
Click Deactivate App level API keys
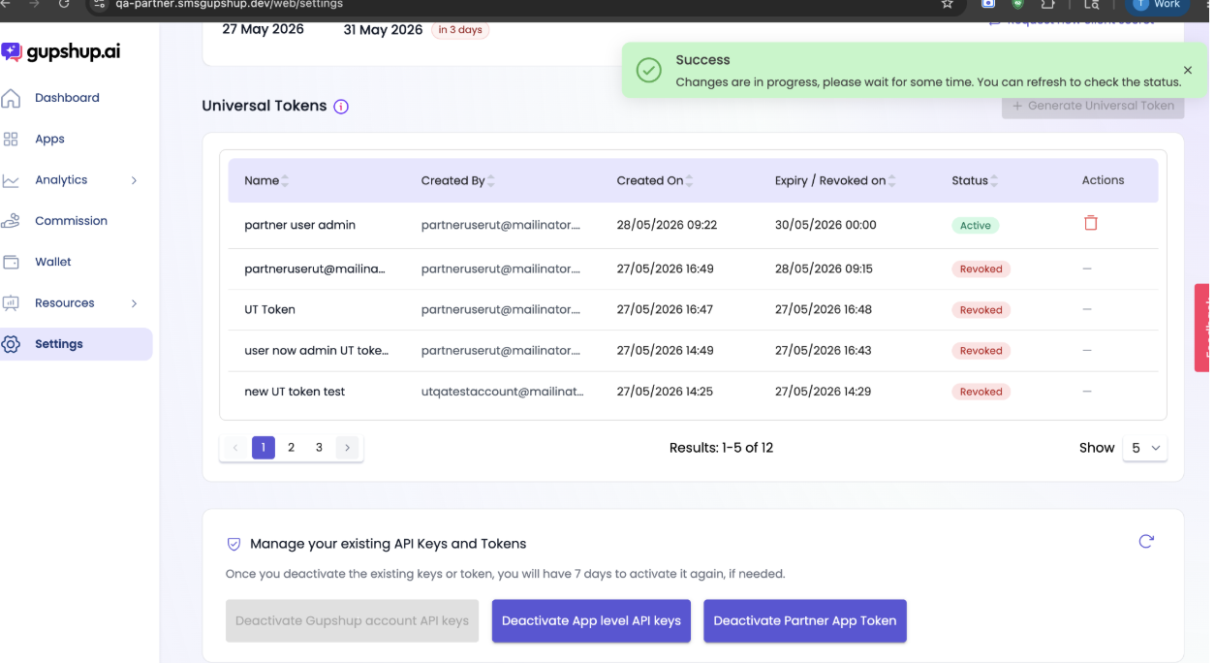(x=591, y=621)
